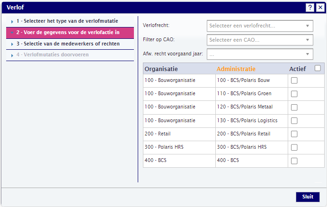Check Actief for BCS/Polaris Bouw
The width and height of the screenshot is (327, 207).
[294, 81]
